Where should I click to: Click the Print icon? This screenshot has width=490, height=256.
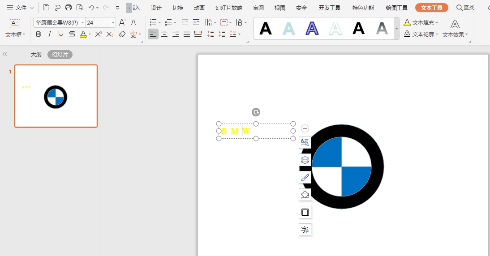point(69,8)
